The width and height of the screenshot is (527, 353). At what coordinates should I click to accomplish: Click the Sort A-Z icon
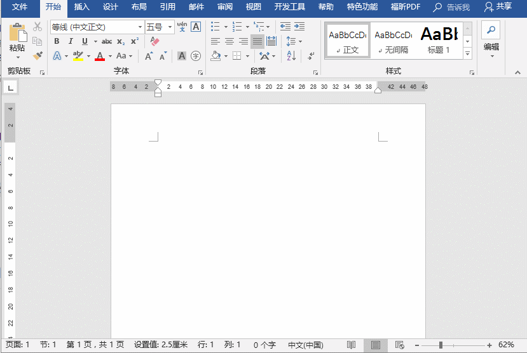coord(291,56)
